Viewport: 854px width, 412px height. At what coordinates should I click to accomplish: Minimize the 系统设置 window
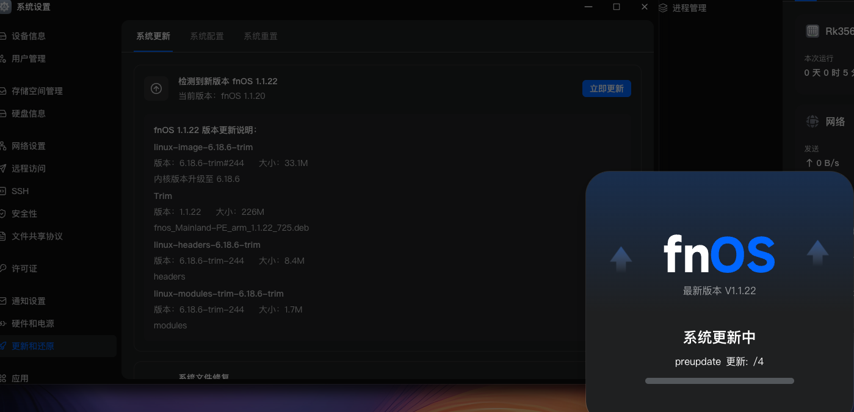(x=588, y=7)
